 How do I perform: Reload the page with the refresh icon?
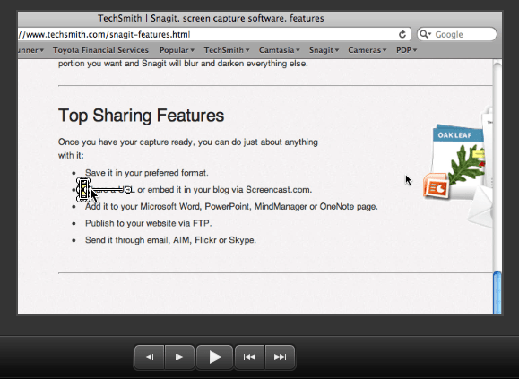(x=402, y=34)
